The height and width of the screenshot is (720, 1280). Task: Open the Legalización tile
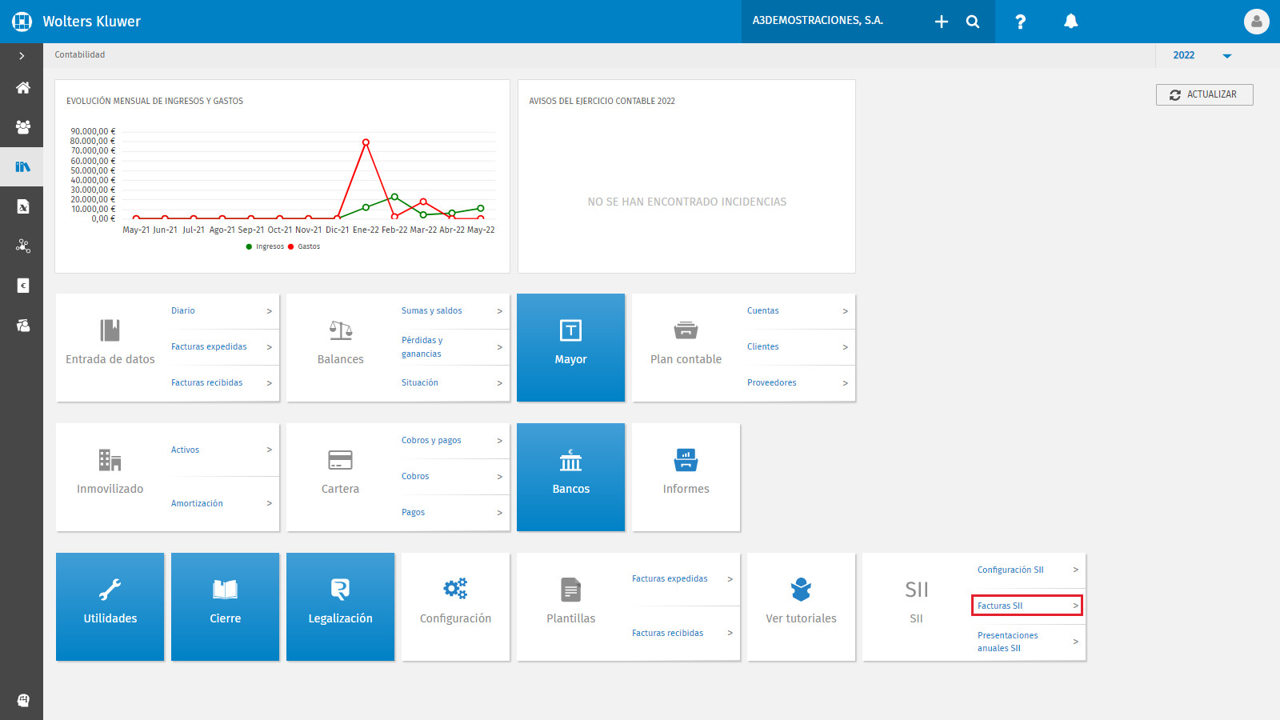(340, 606)
